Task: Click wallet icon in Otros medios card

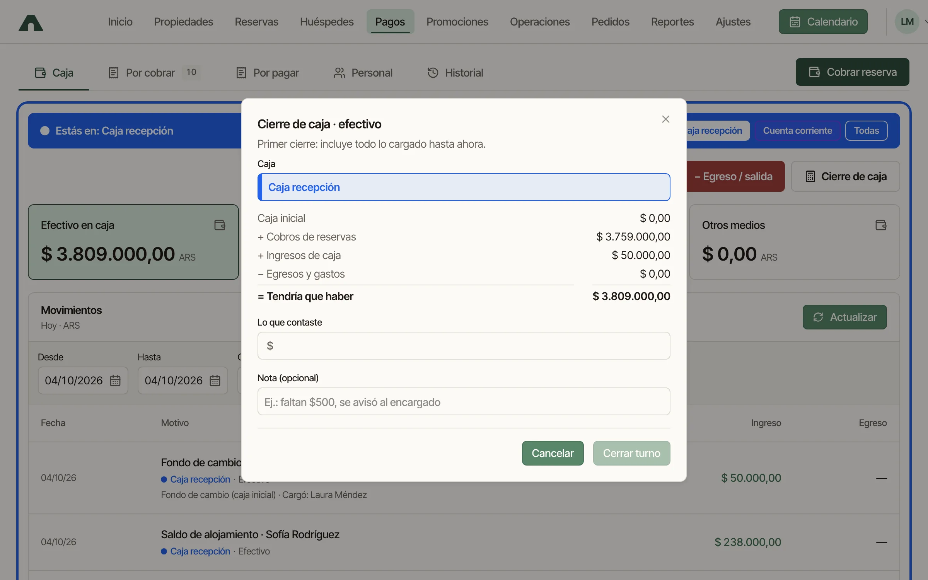Action: [x=881, y=225]
